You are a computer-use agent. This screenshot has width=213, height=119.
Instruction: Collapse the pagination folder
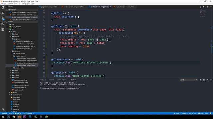pyautogui.click(x=18, y=39)
